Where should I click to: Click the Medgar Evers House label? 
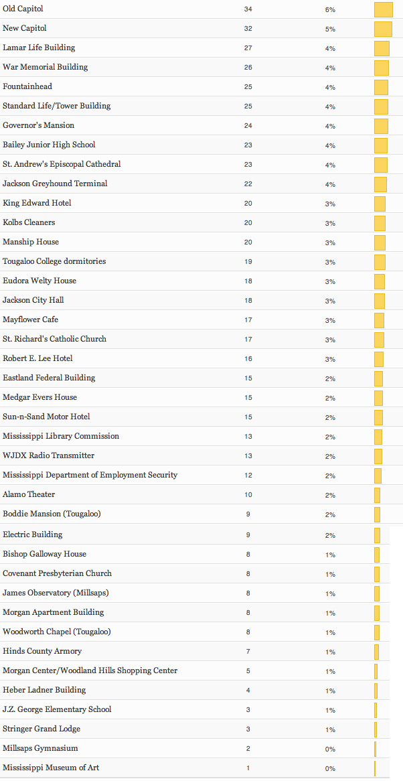click(x=39, y=397)
